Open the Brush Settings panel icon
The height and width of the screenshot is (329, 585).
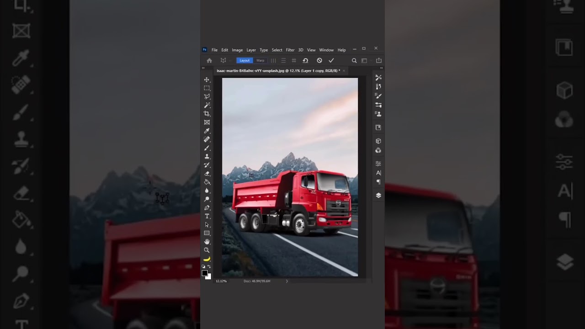(x=378, y=96)
